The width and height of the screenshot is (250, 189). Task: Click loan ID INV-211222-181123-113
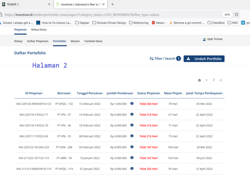[x=34, y=158]
